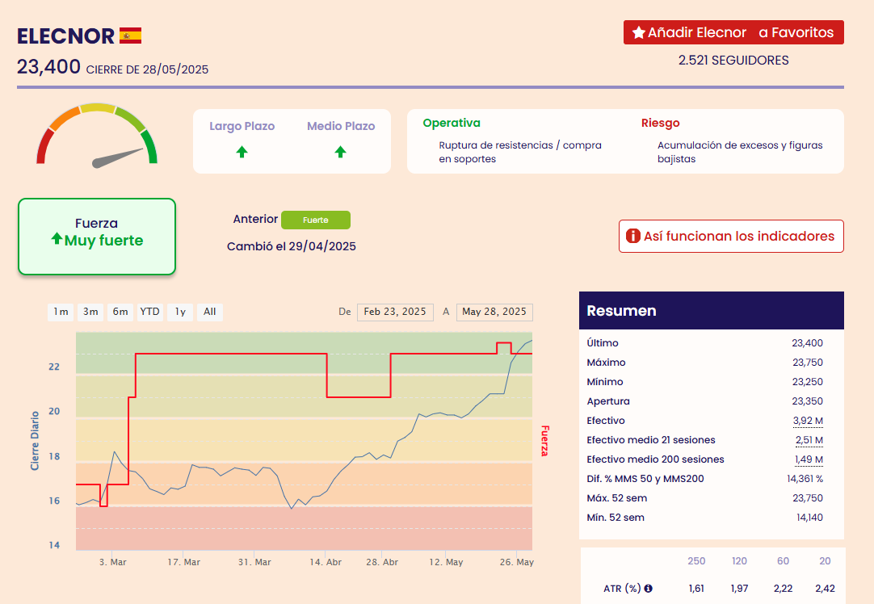
Task: Select the 1m chart range
Action: click(61, 312)
